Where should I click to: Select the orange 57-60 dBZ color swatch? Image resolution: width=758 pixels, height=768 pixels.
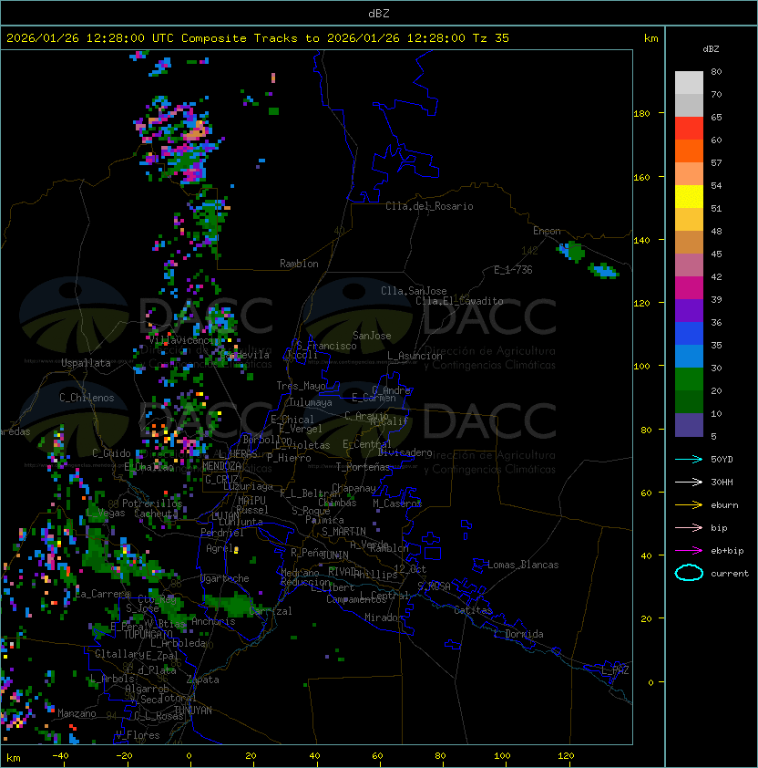689,151
